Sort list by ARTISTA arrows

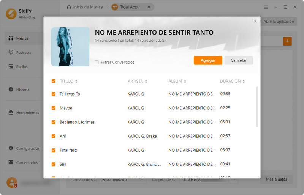[x=146, y=82]
